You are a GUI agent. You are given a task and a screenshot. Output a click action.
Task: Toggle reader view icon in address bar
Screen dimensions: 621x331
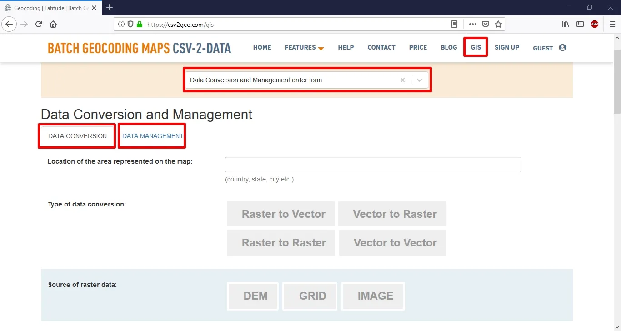[x=454, y=25]
